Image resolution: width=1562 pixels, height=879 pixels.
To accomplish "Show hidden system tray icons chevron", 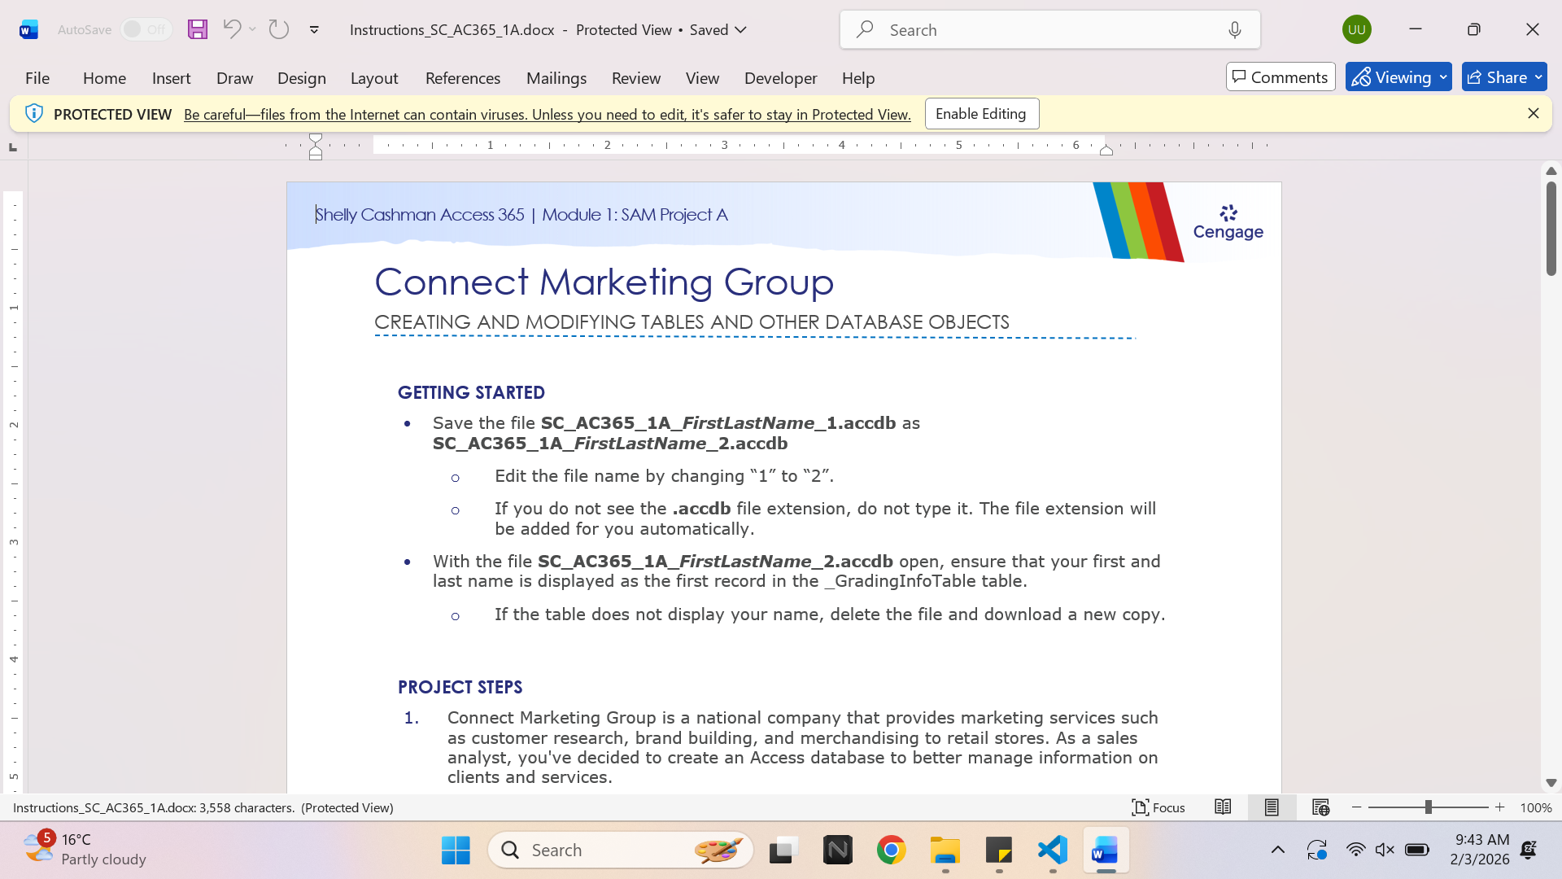I will coord(1278,851).
